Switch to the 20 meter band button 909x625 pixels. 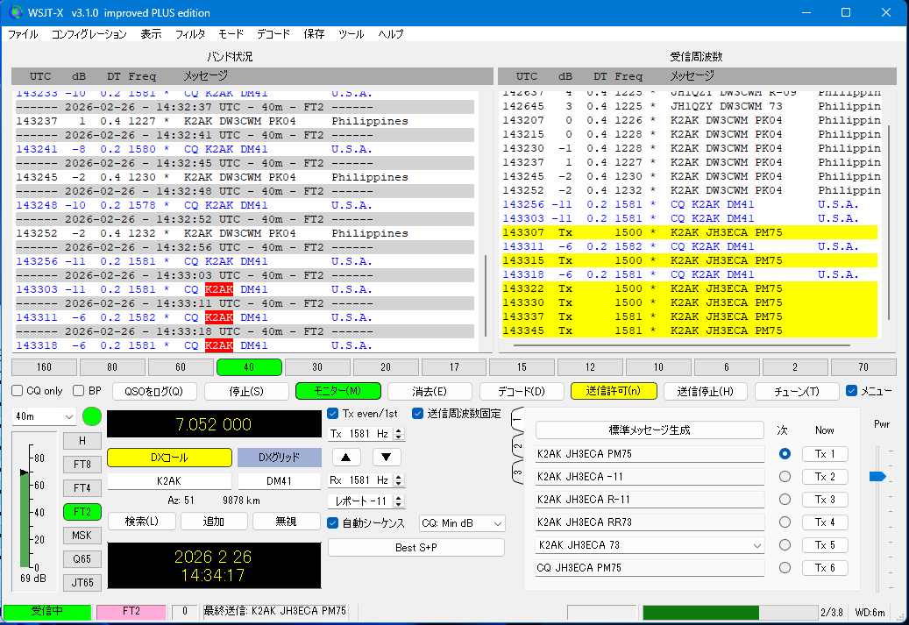[x=386, y=367]
